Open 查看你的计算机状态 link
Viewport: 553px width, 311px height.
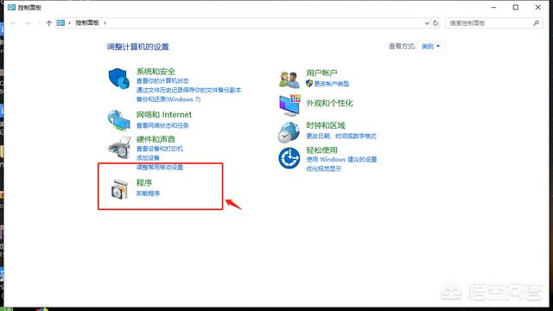[162, 80]
